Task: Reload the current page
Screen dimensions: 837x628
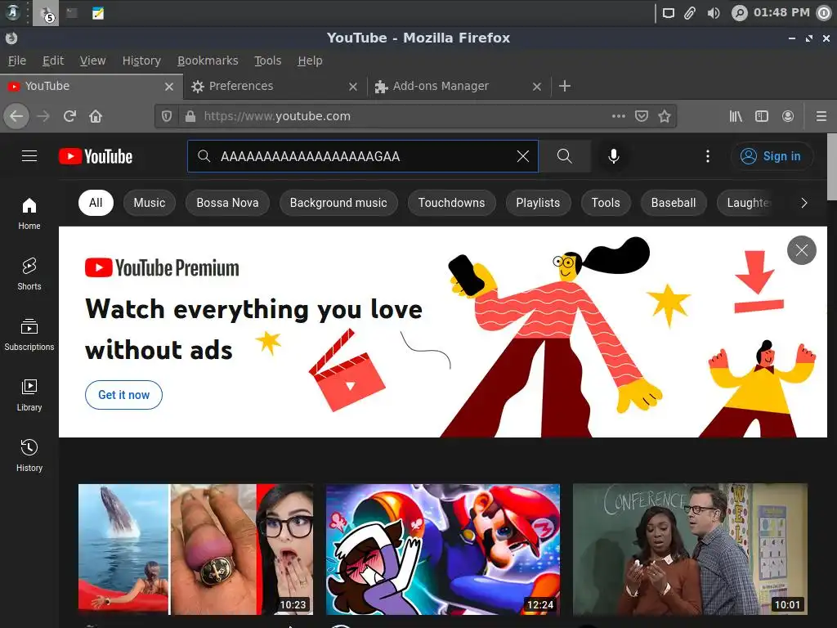Action: pos(69,116)
